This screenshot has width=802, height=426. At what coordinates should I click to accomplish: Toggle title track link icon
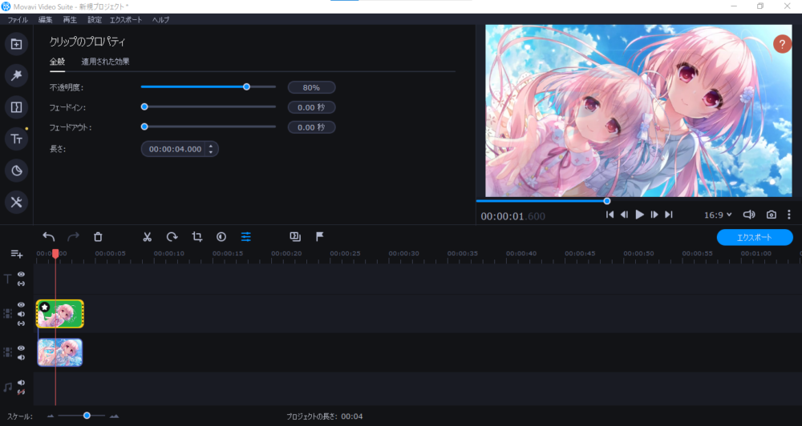tap(21, 283)
